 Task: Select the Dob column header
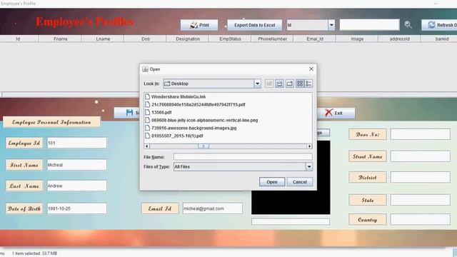point(146,39)
